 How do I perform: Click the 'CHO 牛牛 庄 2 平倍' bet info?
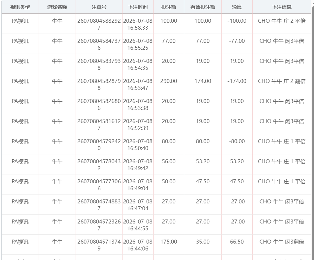[282, 21]
